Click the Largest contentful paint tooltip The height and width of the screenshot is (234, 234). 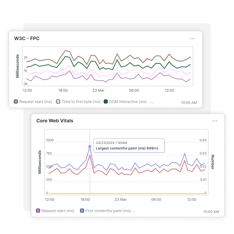click(129, 145)
